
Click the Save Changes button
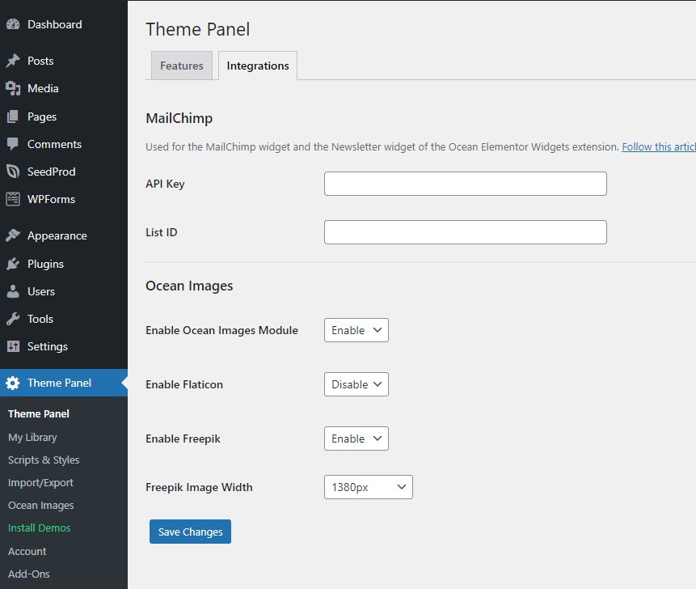[x=190, y=532]
